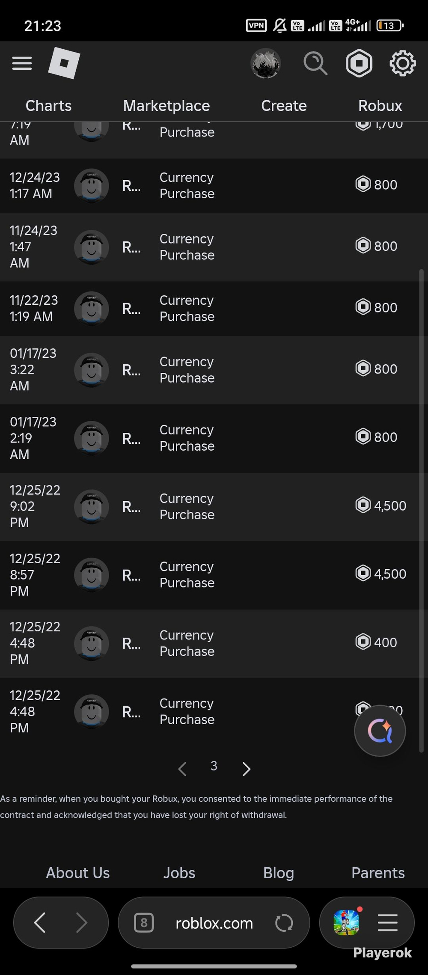Open the hamburger navigation menu
The image size is (428, 975).
pyautogui.click(x=22, y=63)
